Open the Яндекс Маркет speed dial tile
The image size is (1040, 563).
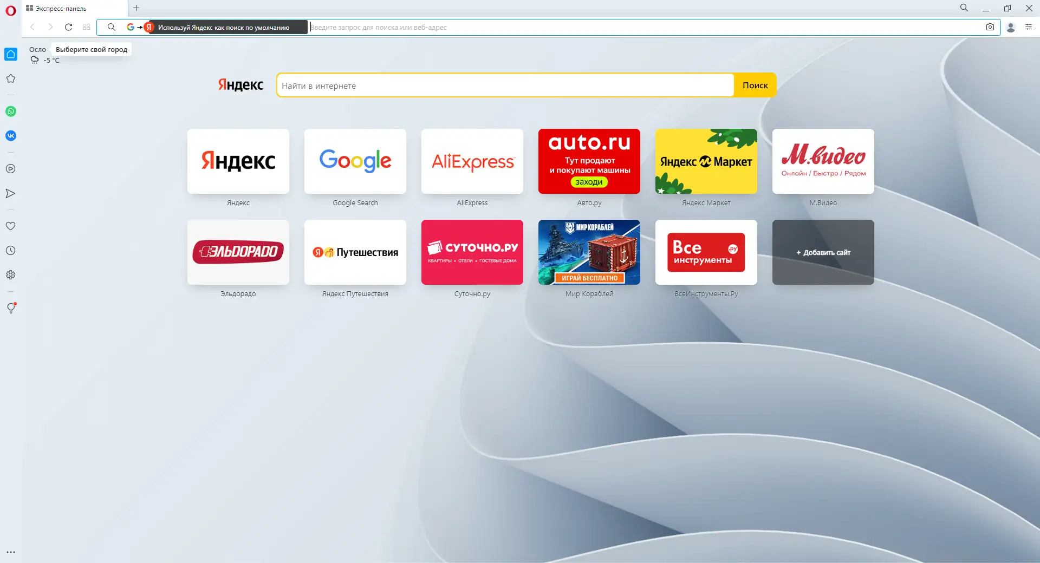click(x=706, y=161)
